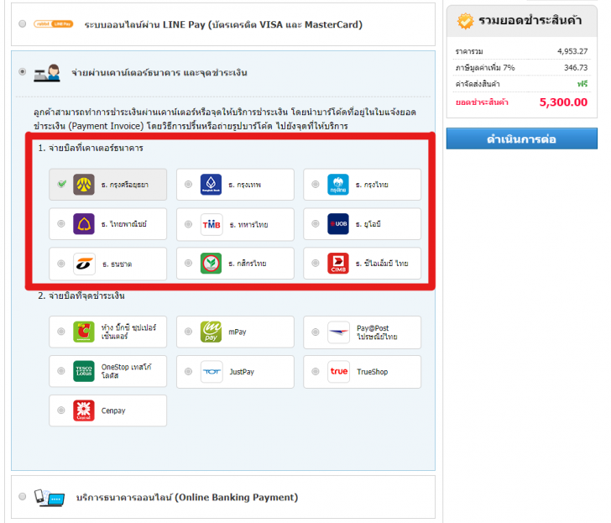The width and height of the screenshot is (611, 523).
Task: Click the ภาษีมูลค่าเพิ่ม 7% label
Action: [485, 67]
